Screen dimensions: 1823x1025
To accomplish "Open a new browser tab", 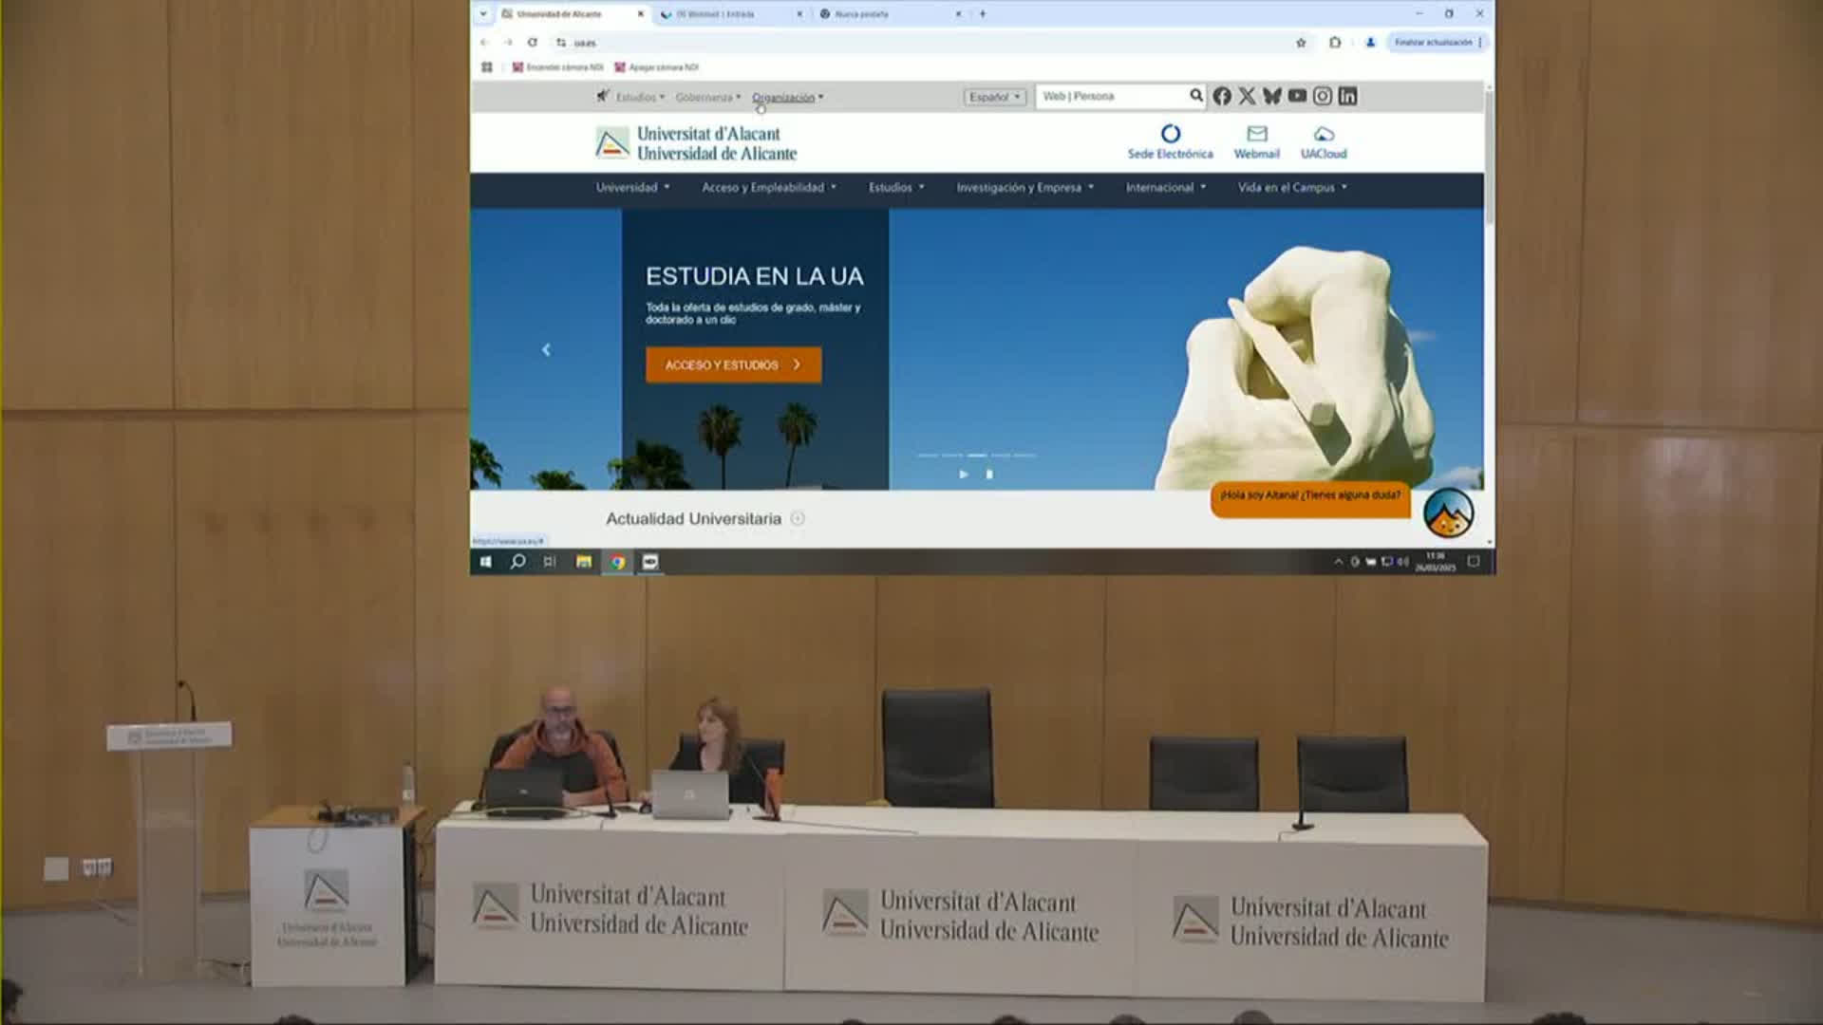I will point(983,14).
